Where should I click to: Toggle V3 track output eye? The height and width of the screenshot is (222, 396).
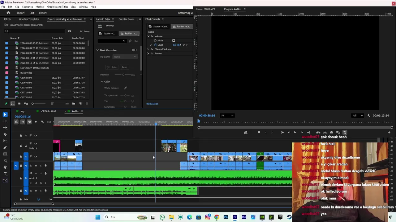click(36, 135)
